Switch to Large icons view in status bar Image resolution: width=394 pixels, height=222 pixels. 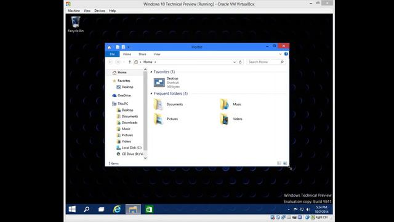tap(285, 163)
